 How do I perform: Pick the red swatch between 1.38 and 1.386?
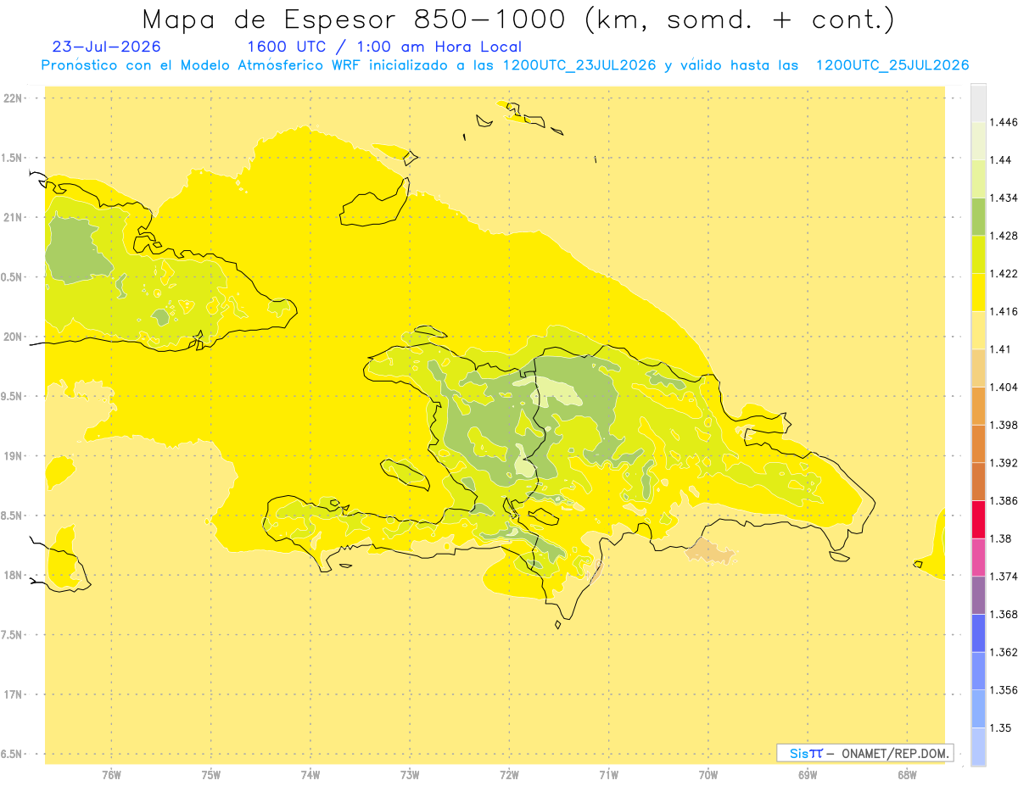978,519
